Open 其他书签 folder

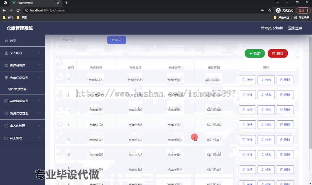[x=281, y=18]
